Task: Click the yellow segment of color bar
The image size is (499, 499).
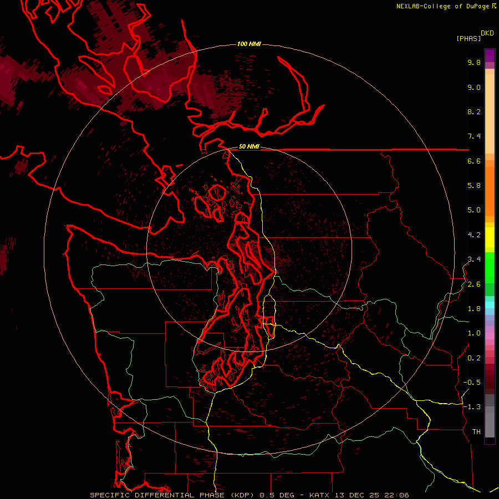Action: coord(490,237)
